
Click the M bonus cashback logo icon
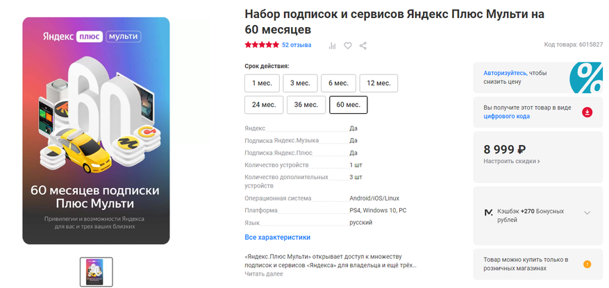pos(488,212)
